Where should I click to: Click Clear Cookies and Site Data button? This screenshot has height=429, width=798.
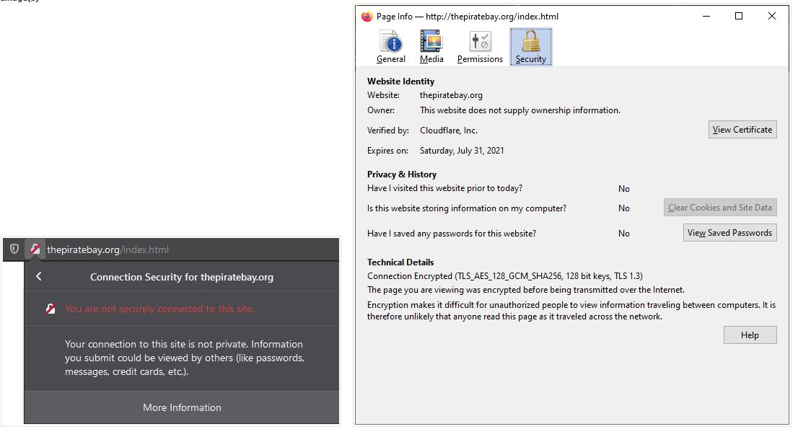pos(719,208)
